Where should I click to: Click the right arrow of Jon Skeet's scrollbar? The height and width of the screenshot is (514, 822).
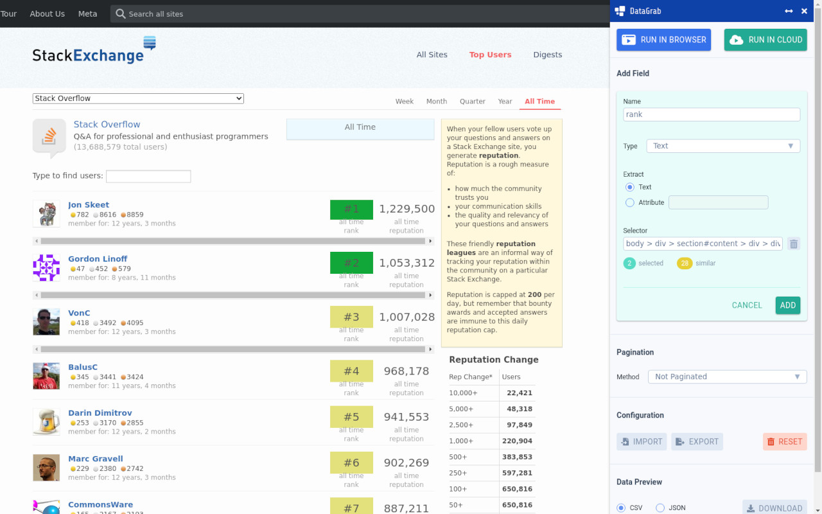point(430,241)
